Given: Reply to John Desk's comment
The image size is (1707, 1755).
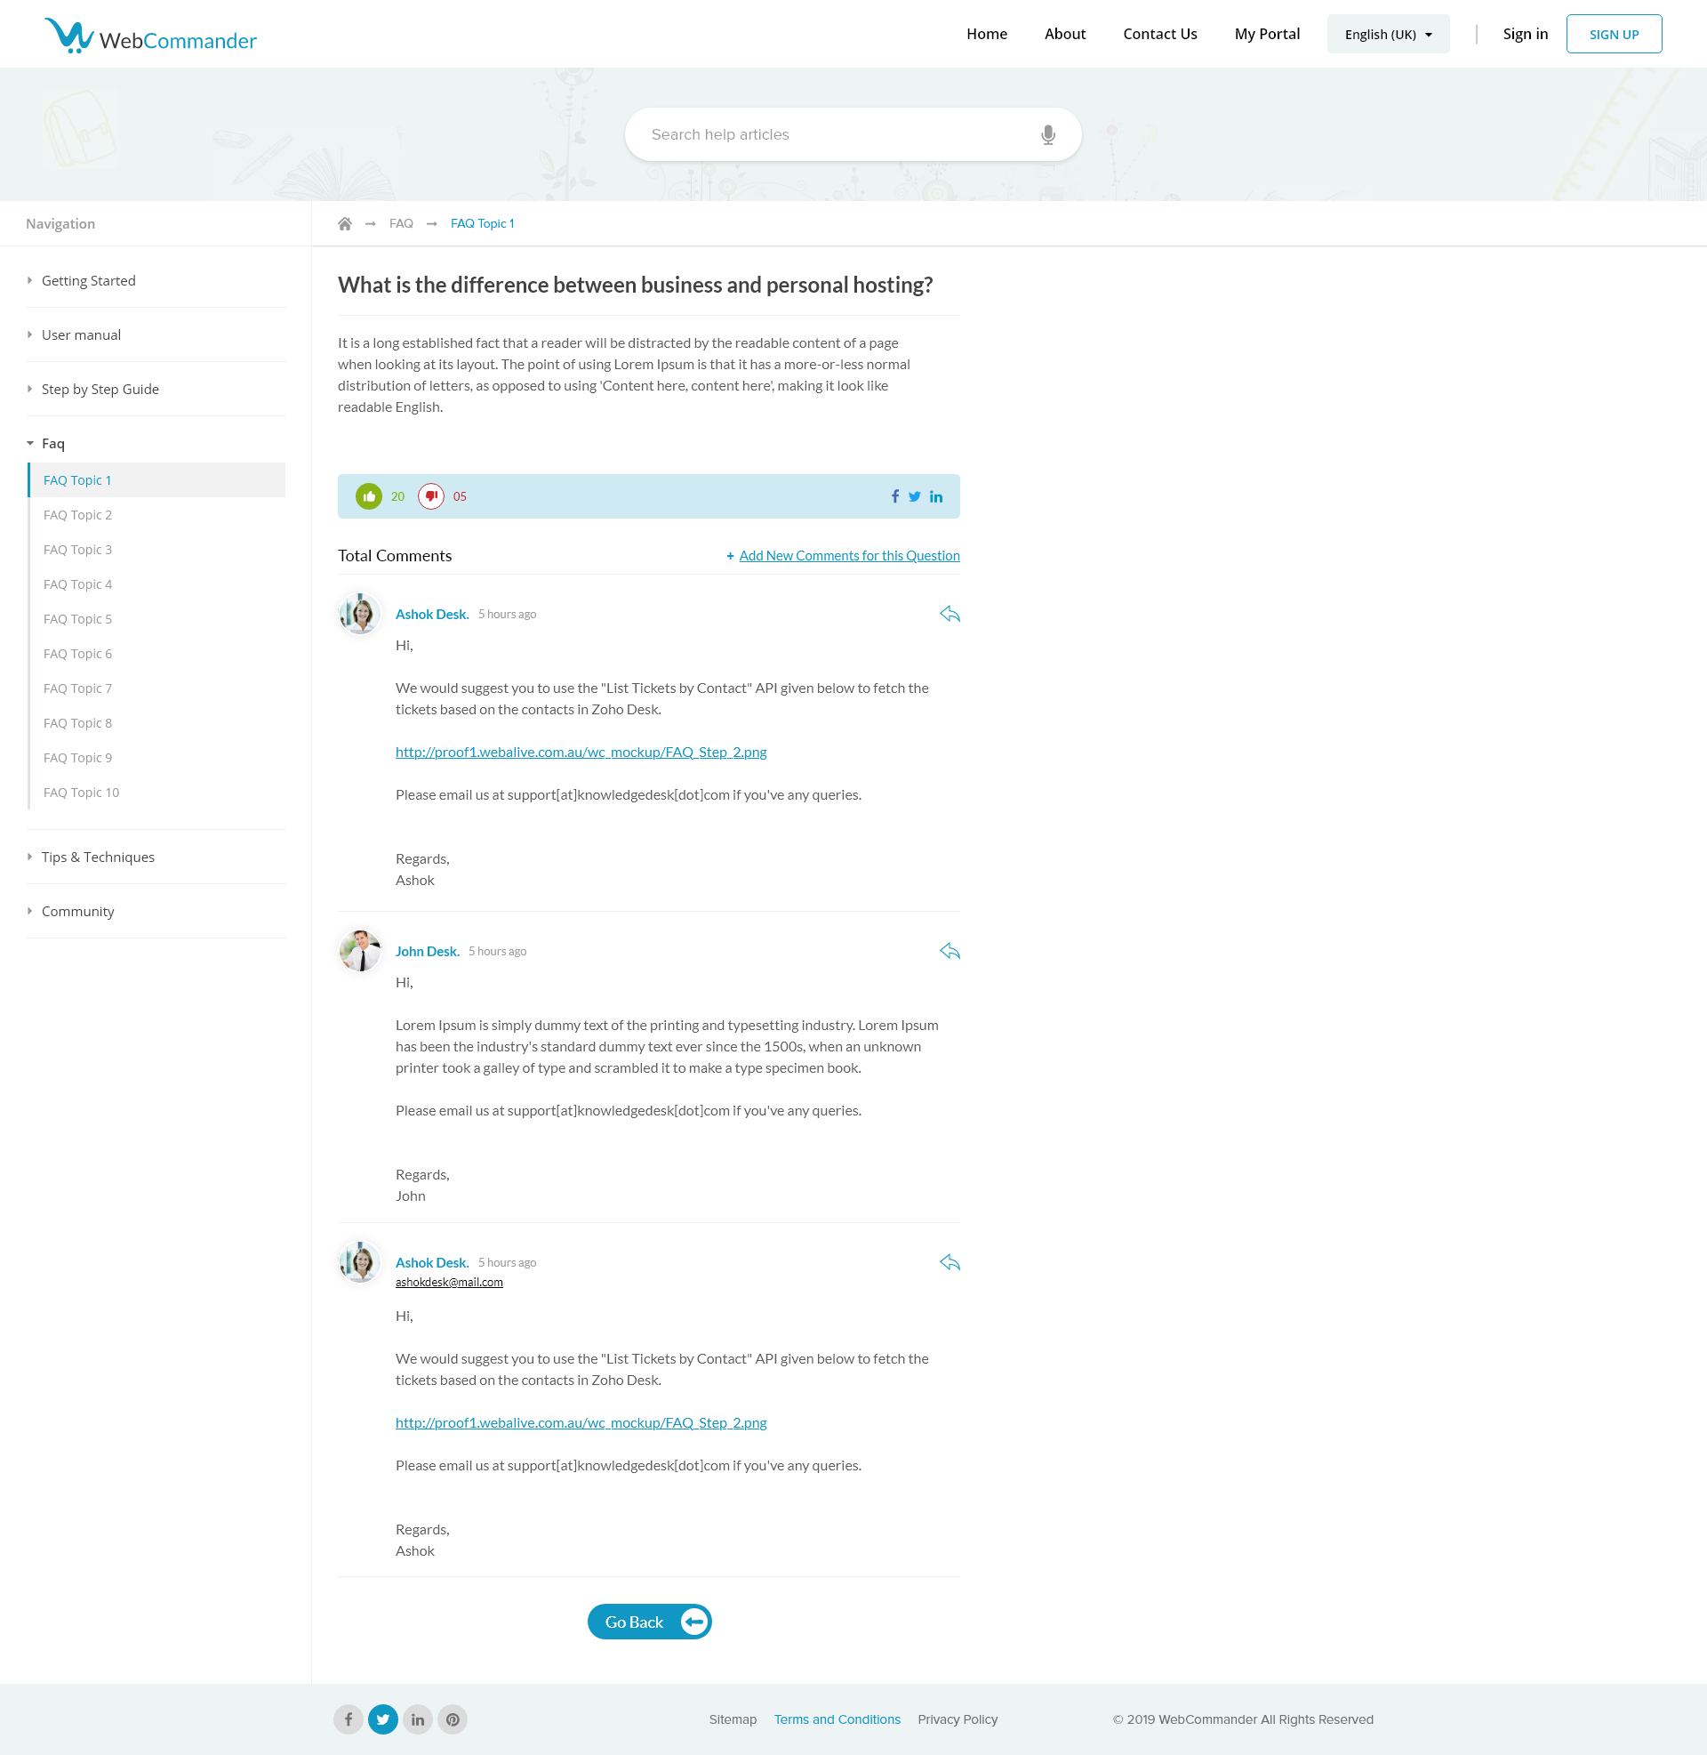Looking at the screenshot, I should pos(950,951).
